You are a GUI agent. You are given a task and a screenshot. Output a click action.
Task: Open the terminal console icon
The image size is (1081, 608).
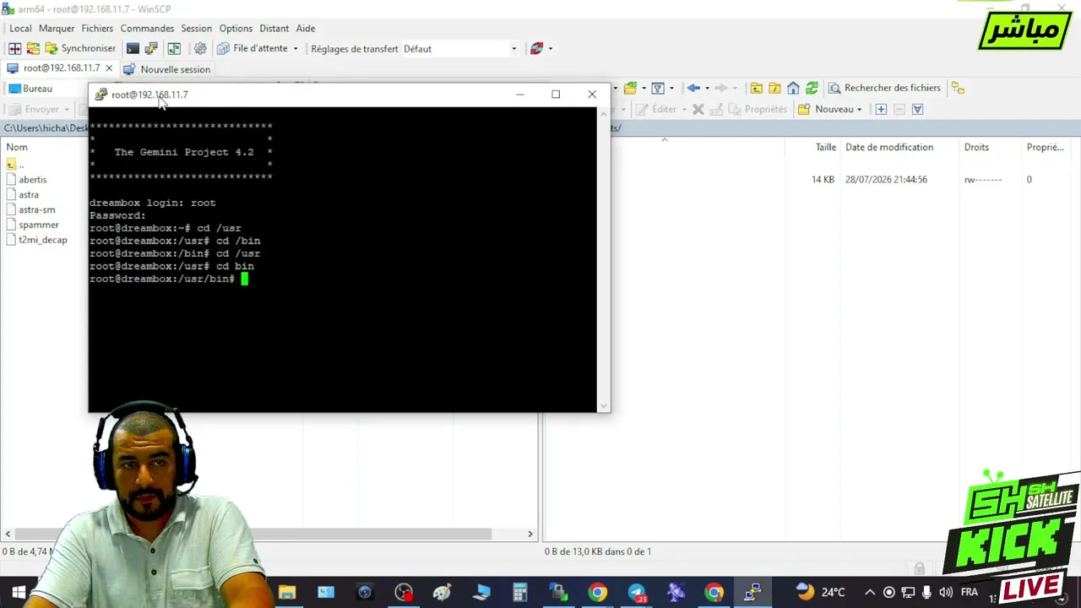pos(133,49)
